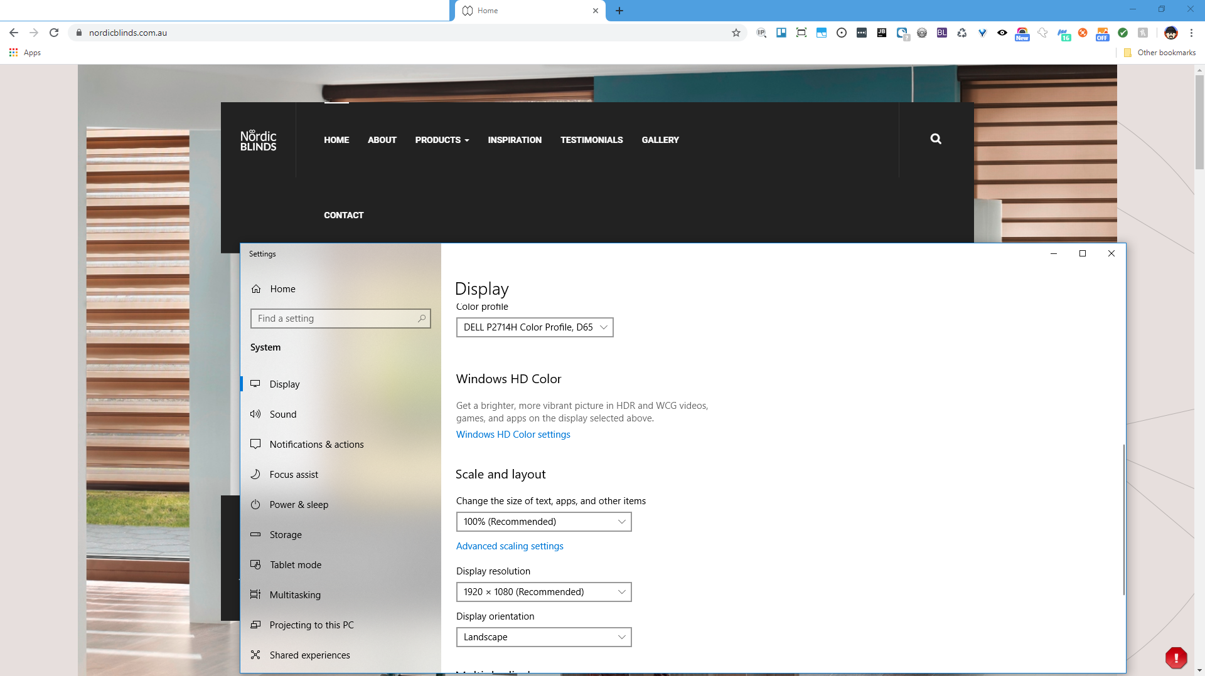This screenshot has width=1205, height=676.
Task: Open Advanced scaling settings link
Action: coord(510,546)
